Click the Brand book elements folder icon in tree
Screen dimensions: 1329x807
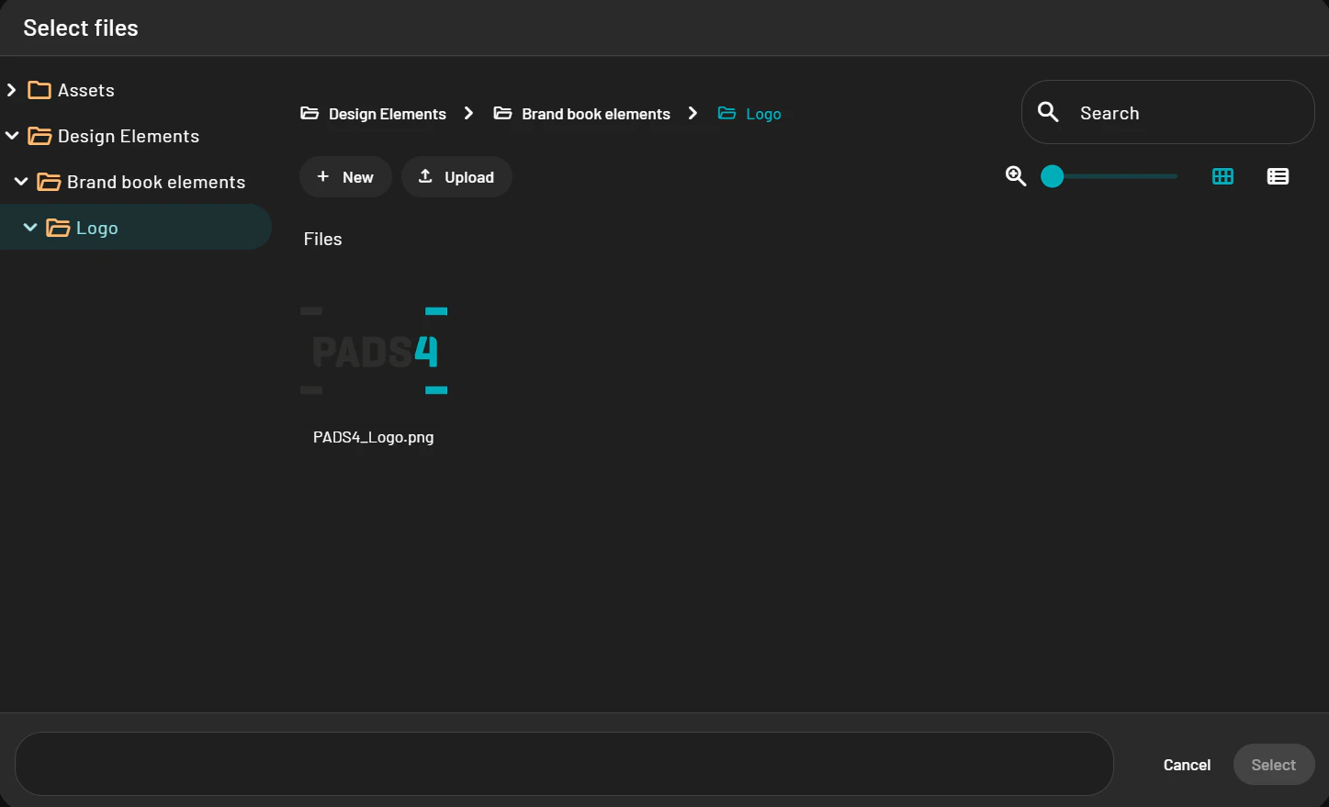click(x=49, y=182)
